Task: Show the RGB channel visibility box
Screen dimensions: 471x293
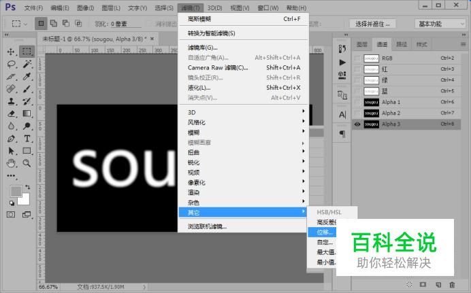Action: coord(357,58)
